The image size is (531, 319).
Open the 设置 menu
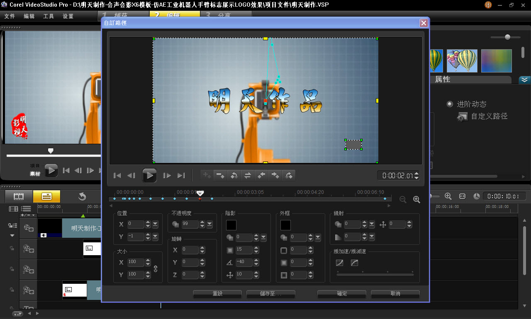click(x=68, y=17)
